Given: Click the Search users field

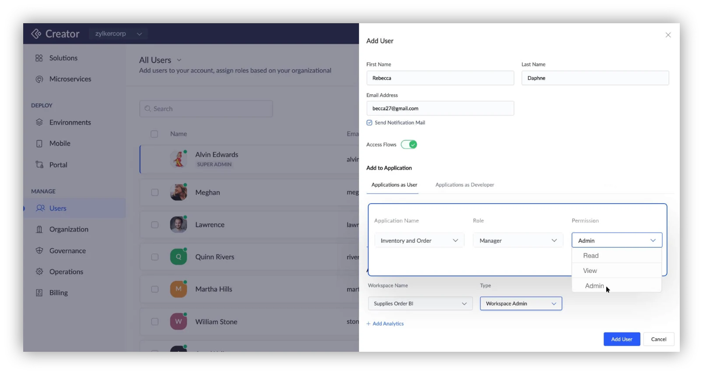Looking at the screenshot, I should coord(206,109).
